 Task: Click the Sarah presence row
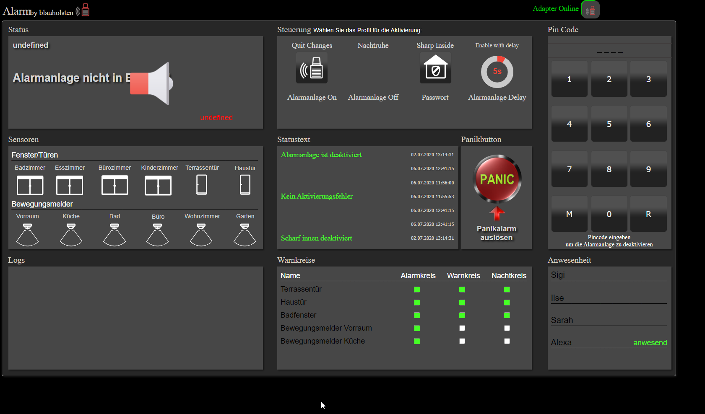pyautogui.click(x=609, y=320)
